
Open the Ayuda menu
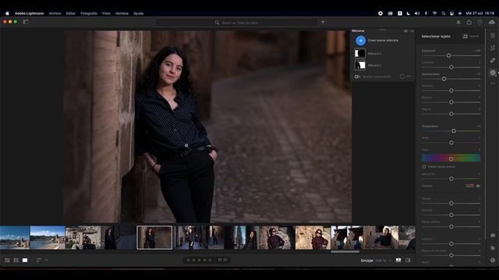(139, 13)
